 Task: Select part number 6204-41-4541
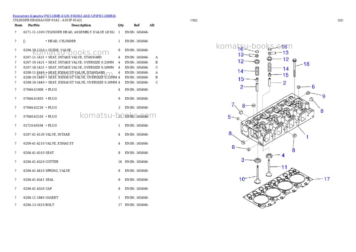(34, 180)
